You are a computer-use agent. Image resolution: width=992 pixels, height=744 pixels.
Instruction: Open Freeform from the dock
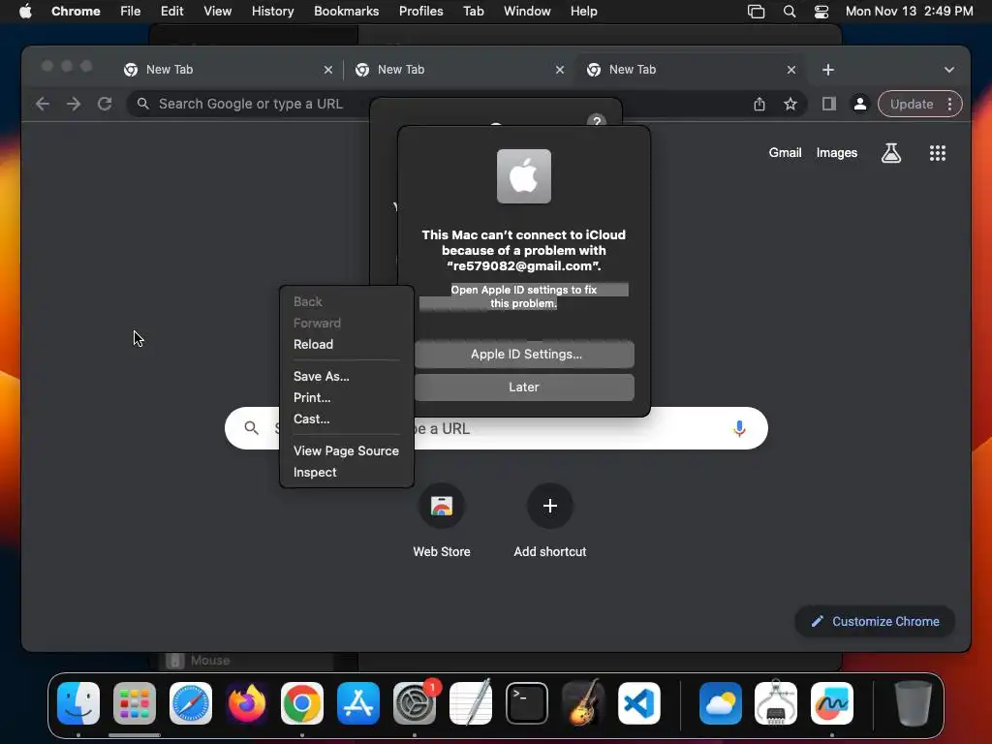click(x=832, y=703)
